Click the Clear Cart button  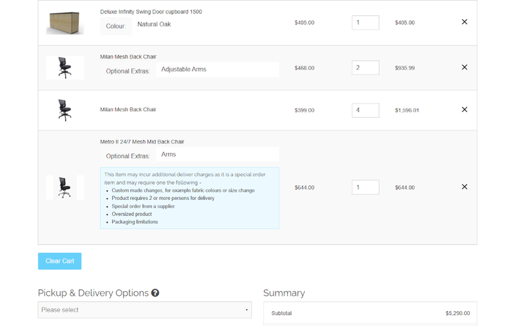(60, 261)
